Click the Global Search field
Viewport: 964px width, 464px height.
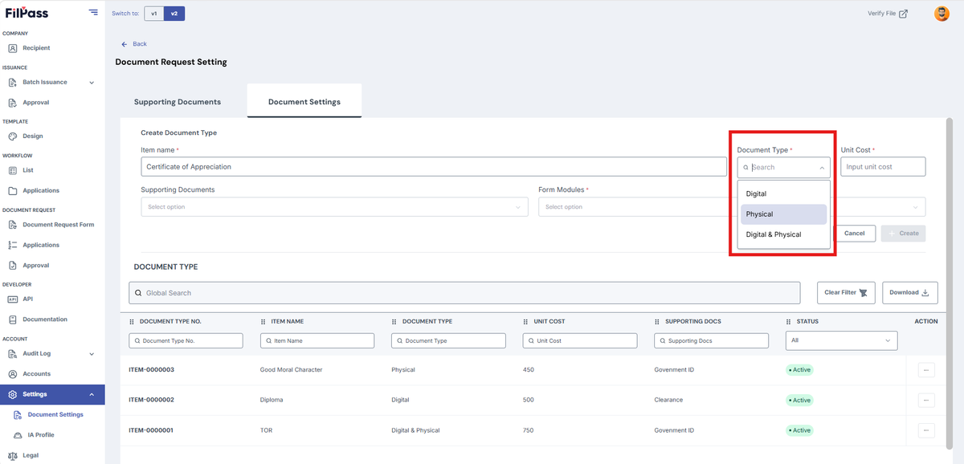464,293
